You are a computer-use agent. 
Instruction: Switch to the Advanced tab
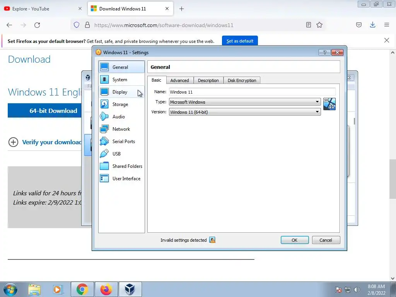click(179, 80)
